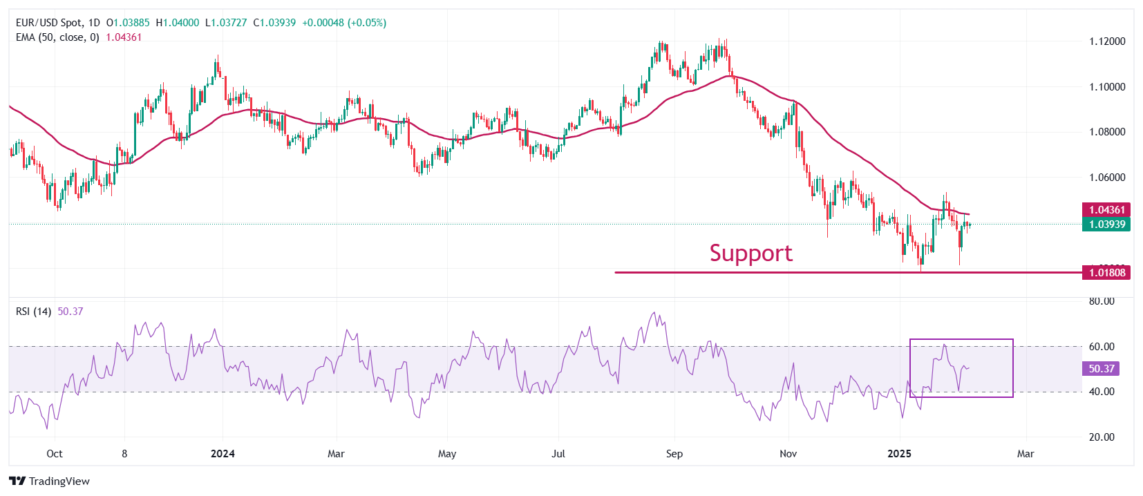Select the Support text annotation
This screenshot has height=496, width=1143.
751,253
